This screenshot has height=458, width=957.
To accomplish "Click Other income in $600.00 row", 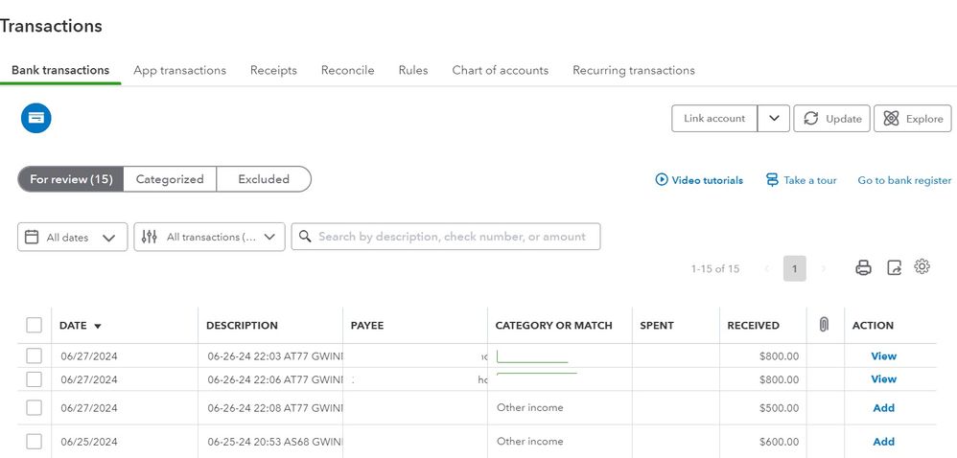I will [x=529, y=441].
